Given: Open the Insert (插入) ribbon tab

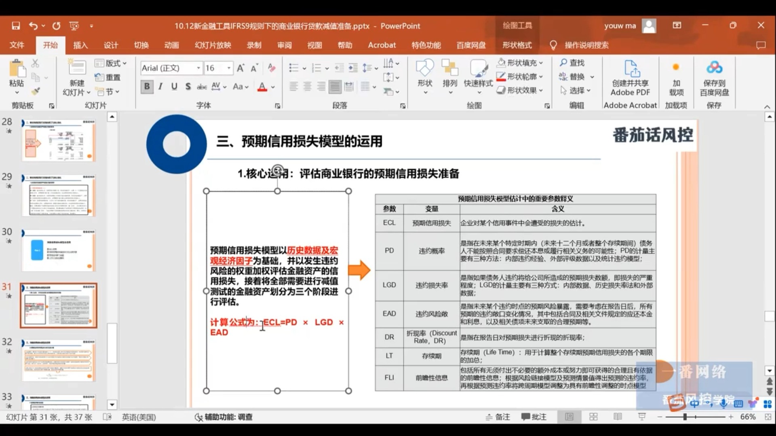Looking at the screenshot, I should [x=80, y=45].
